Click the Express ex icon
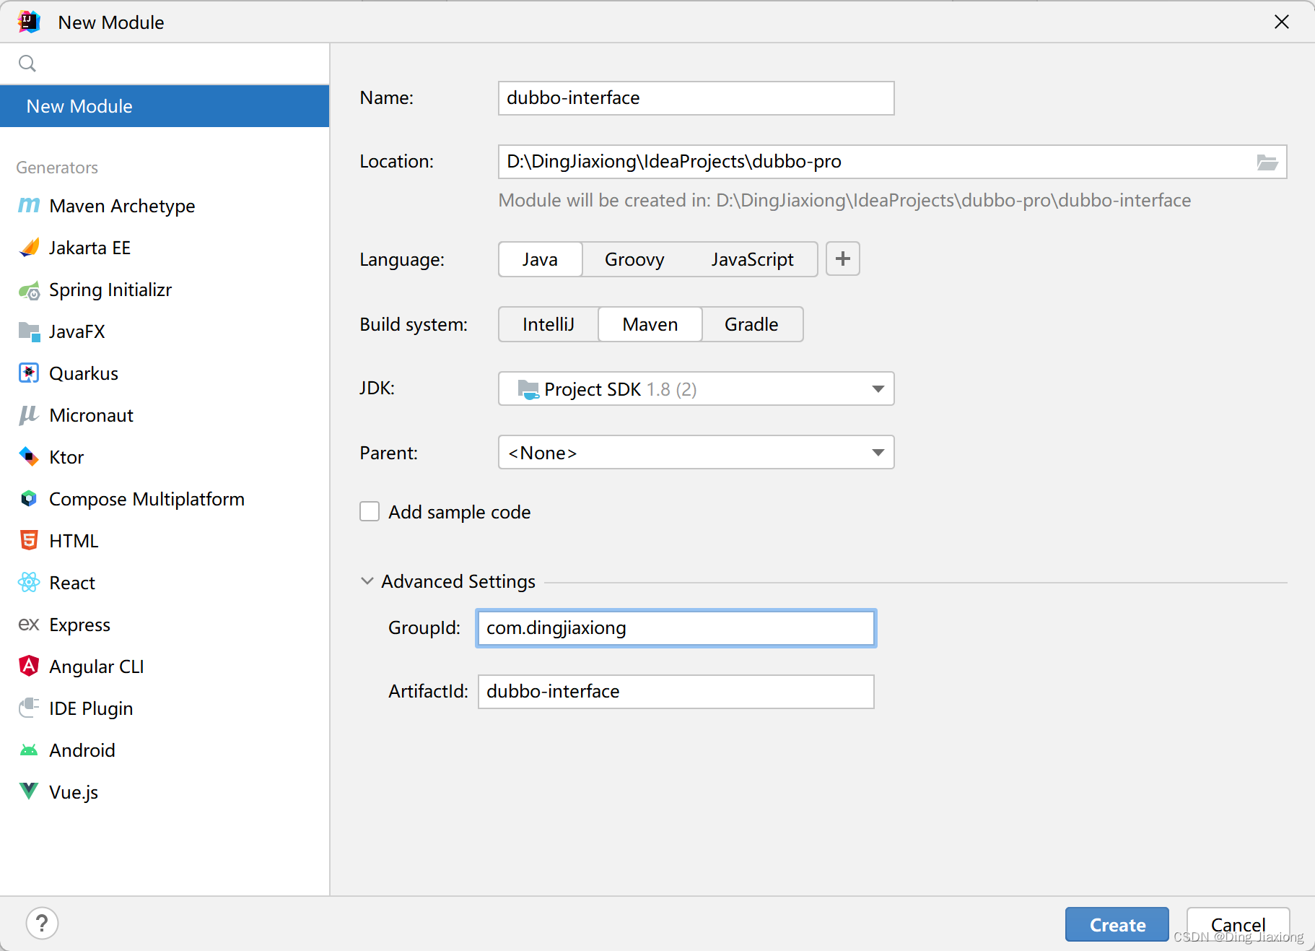This screenshot has height=951, width=1315. pyautogui.click(x=29, y=624)
